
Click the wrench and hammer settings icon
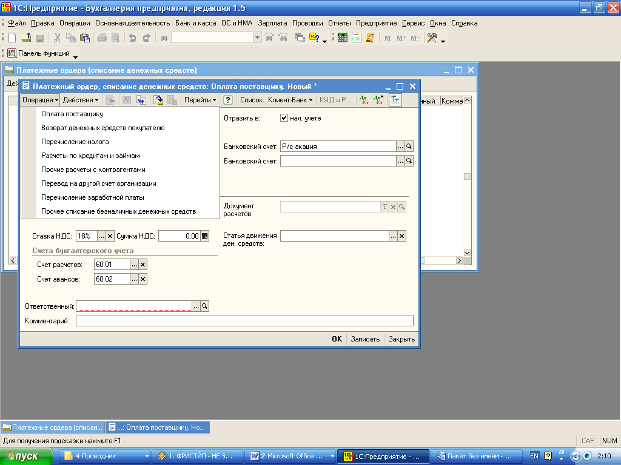[432, 38]
